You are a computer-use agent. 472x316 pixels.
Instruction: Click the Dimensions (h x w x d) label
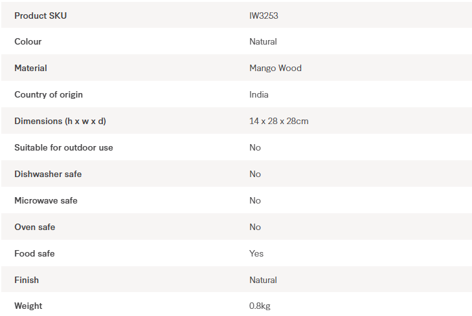pyautogui.click(x=60, y=121)
